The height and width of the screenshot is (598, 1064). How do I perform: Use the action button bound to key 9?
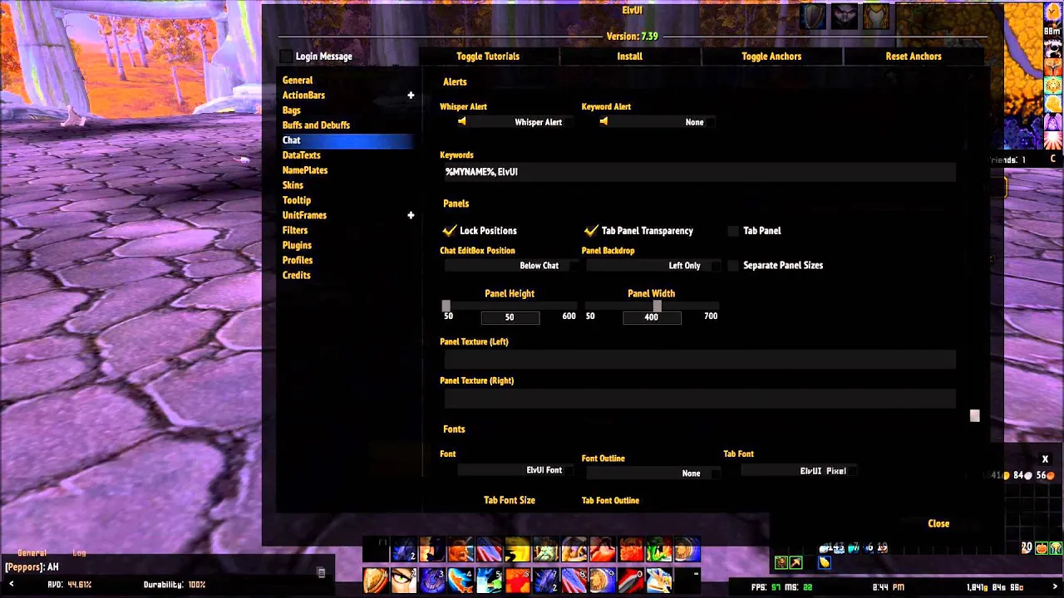pyautogui.click(x=602, y=579)
